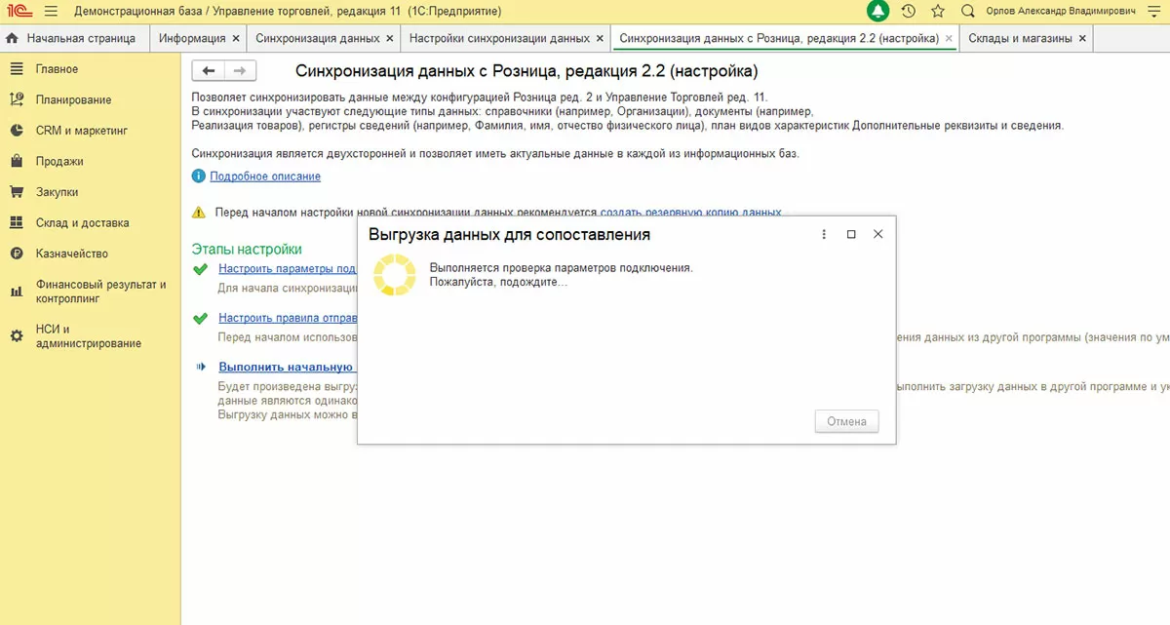Close the Выгрузка данных для сопоставления dialog

(x=877, y=234)
